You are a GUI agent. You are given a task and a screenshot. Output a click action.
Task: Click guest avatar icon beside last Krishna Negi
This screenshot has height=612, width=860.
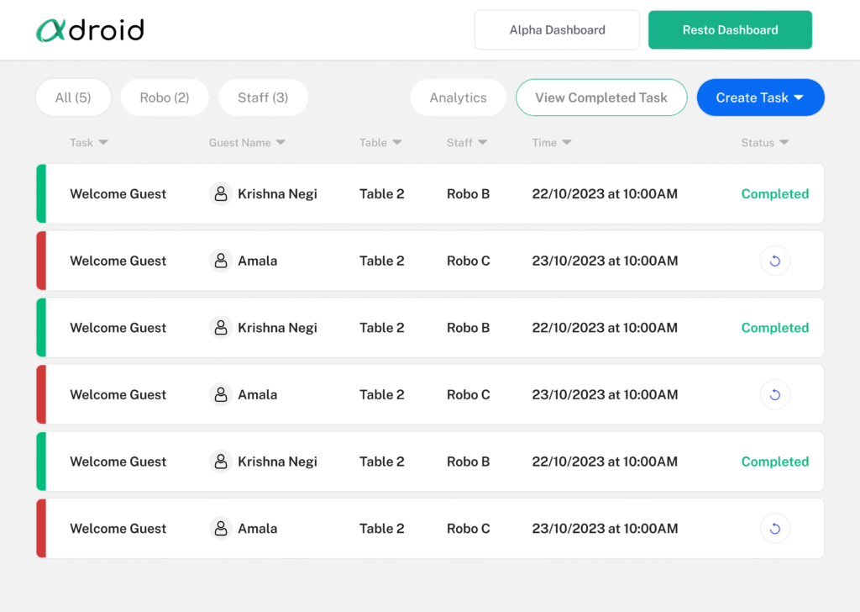221,462
